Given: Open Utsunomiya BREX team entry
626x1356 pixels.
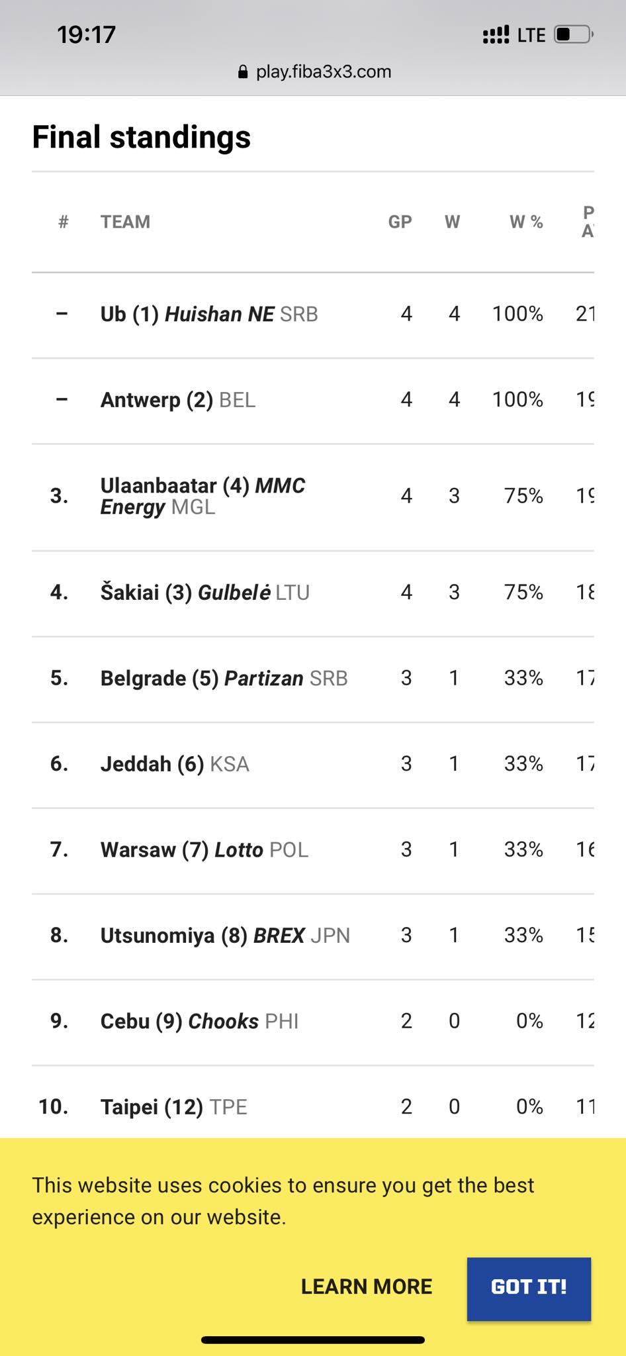Looking at the screenshot, I should tap(225, 936).
